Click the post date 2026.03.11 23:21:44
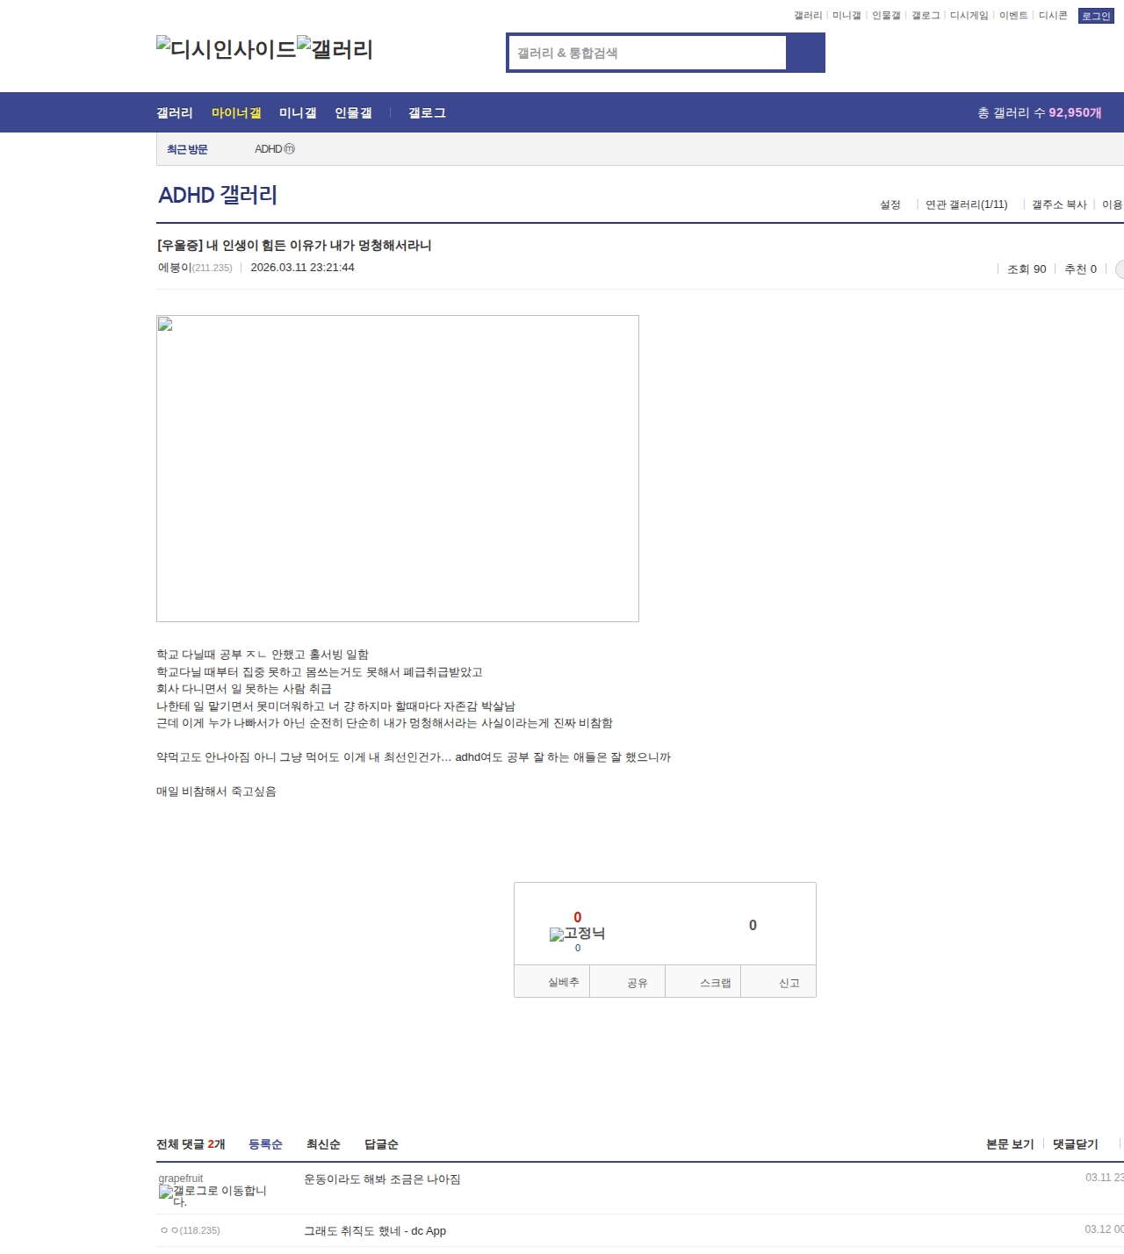Image resolution: width=1124 pixels, height=1254 pixels. click(x=302, y=268)
